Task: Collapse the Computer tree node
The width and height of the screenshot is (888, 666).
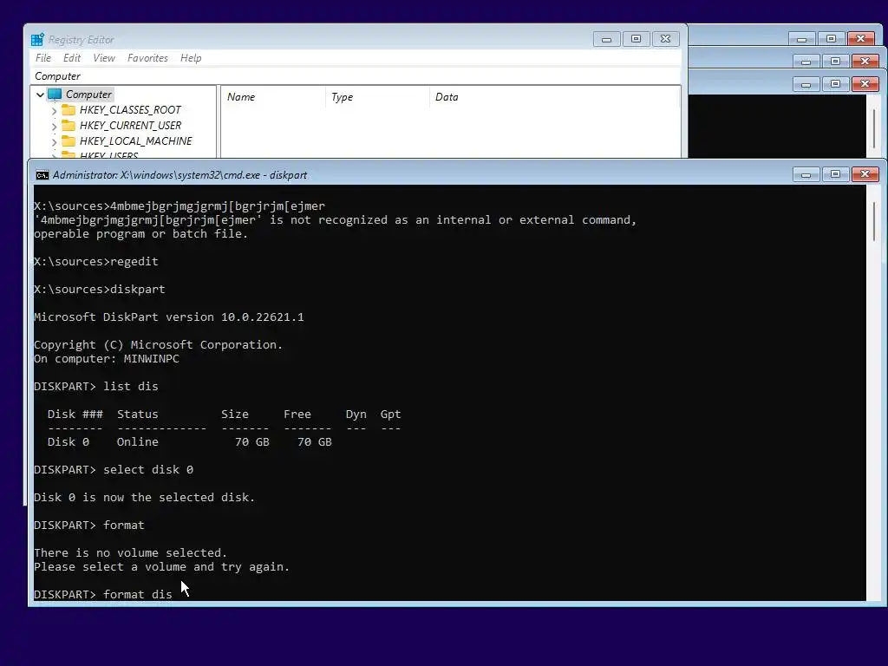Action: click(x=40, y=95)
